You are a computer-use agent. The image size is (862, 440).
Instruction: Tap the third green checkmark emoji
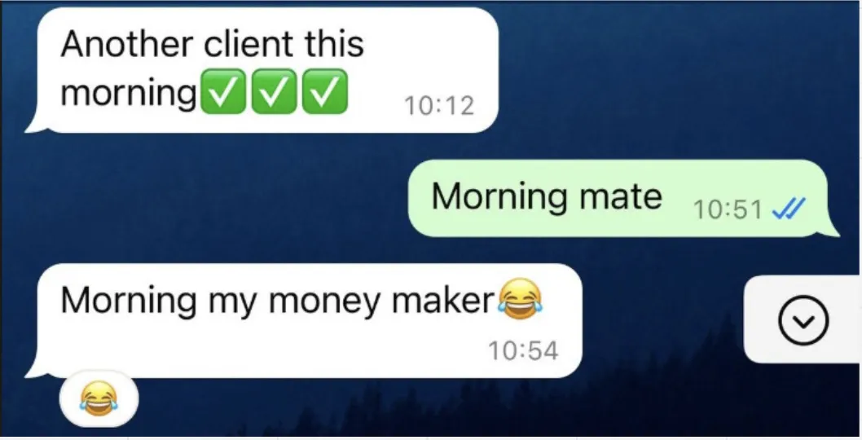pyautogui.click(x=325, y=91)
